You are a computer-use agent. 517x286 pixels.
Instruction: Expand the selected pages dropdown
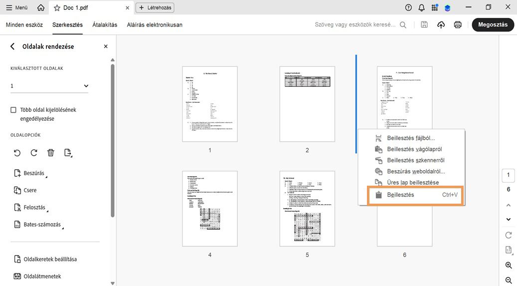[49, 86]
